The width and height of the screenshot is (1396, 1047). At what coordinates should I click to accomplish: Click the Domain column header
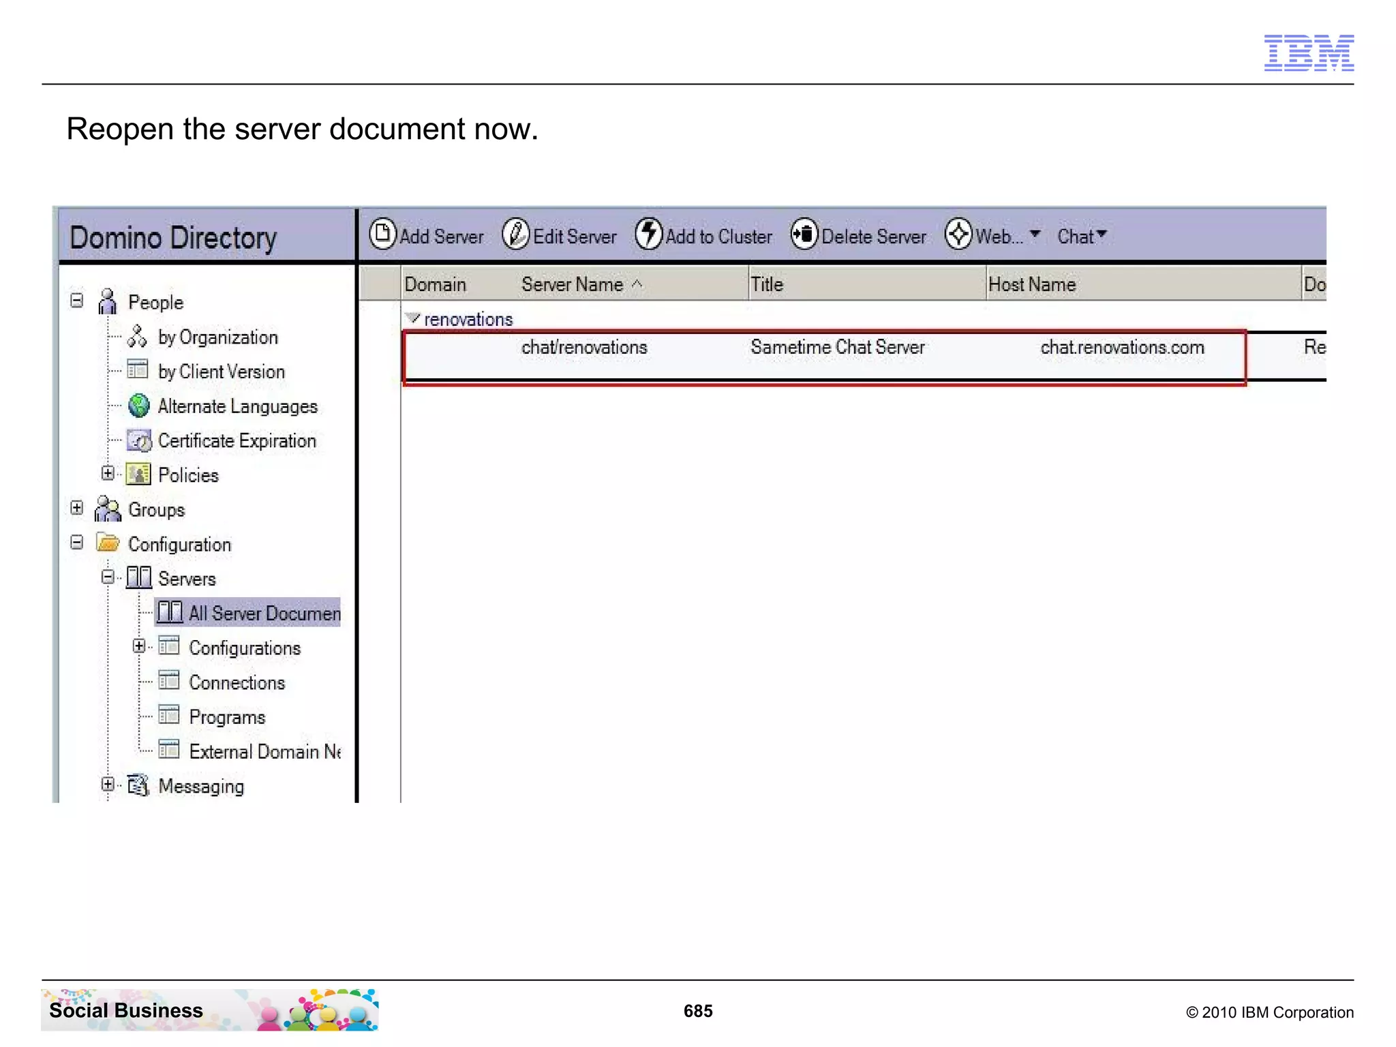pyautogui.click(x=435, y=284)
